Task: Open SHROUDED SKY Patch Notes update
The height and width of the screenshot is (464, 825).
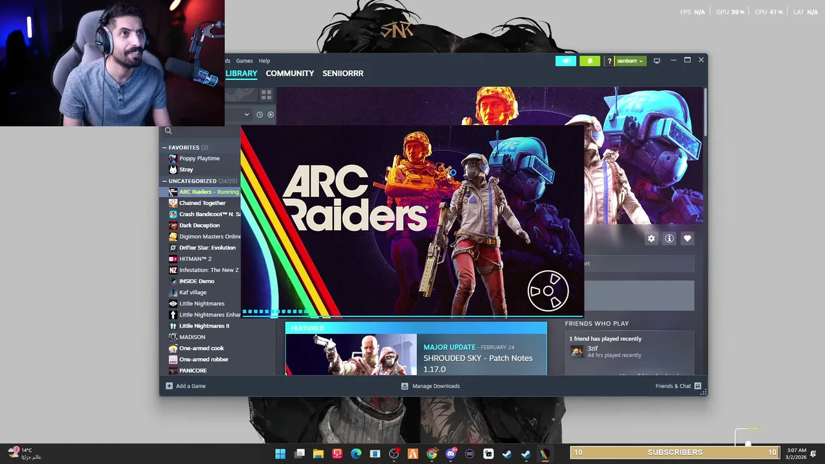Action: 478,363
